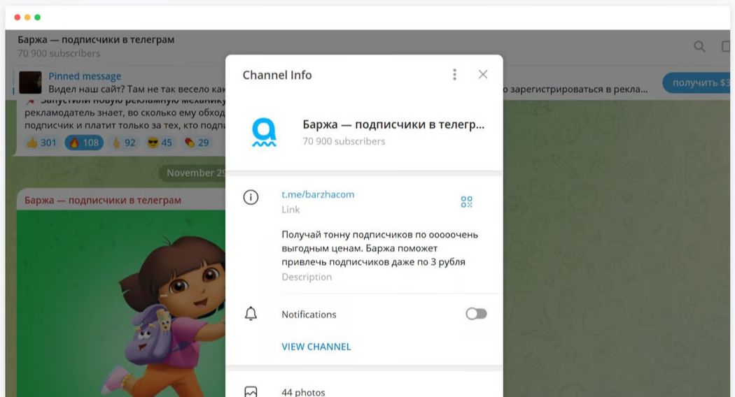Image resolution: width=735 pixels, height=397 pixels.
Task: Click the November date badge
Action: pyautogui.click(x=194, y=173)
